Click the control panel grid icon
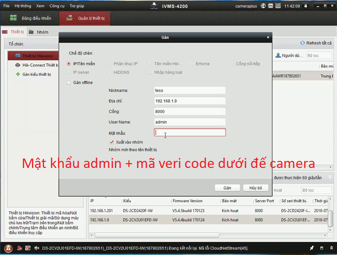Image resolution: width=337 pixels, height=255 pixels. click(x=13, y=18)
